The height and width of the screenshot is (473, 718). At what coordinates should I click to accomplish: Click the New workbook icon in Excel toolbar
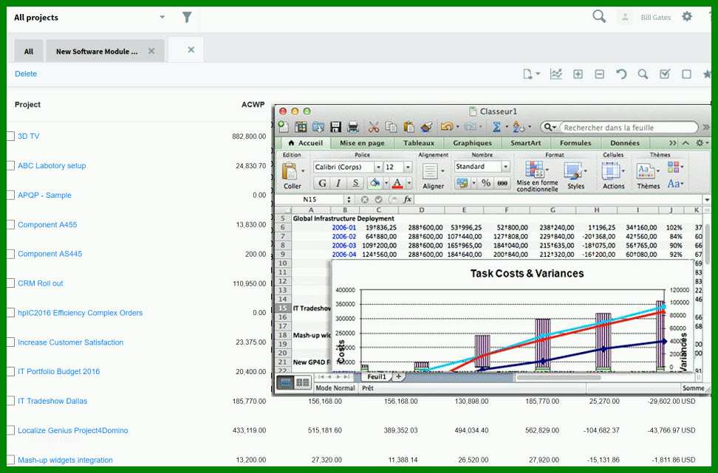click(x=284, y=127)
